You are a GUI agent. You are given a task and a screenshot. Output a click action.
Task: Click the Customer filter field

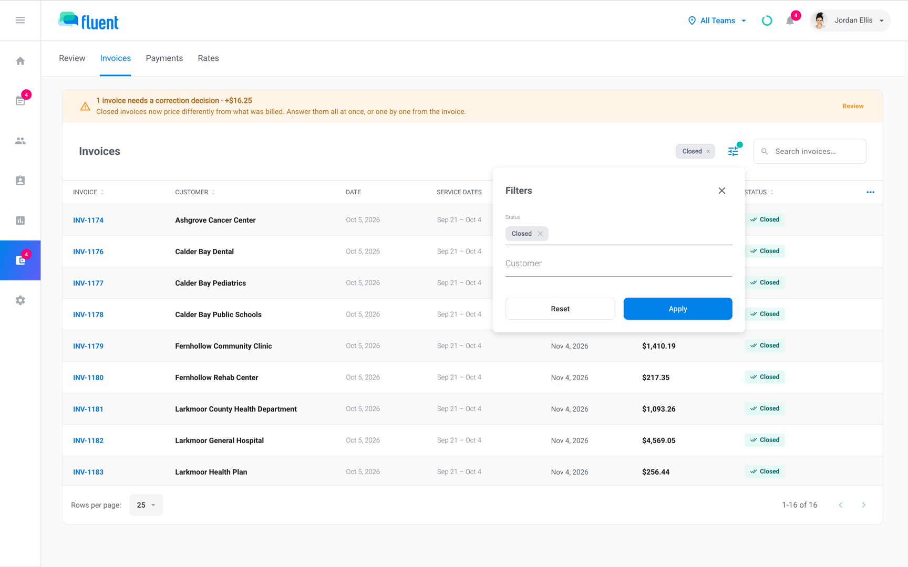618,264
